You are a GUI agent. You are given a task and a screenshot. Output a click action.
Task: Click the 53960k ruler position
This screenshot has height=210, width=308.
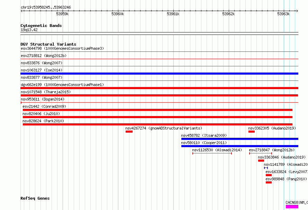tap(118, 14)
